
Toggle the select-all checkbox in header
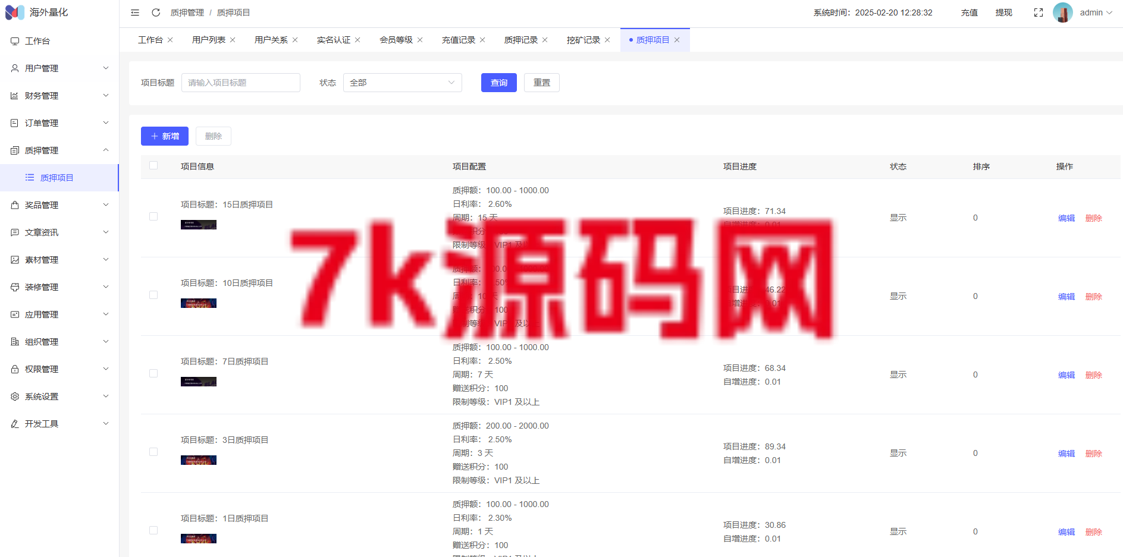tap(153, 165)
